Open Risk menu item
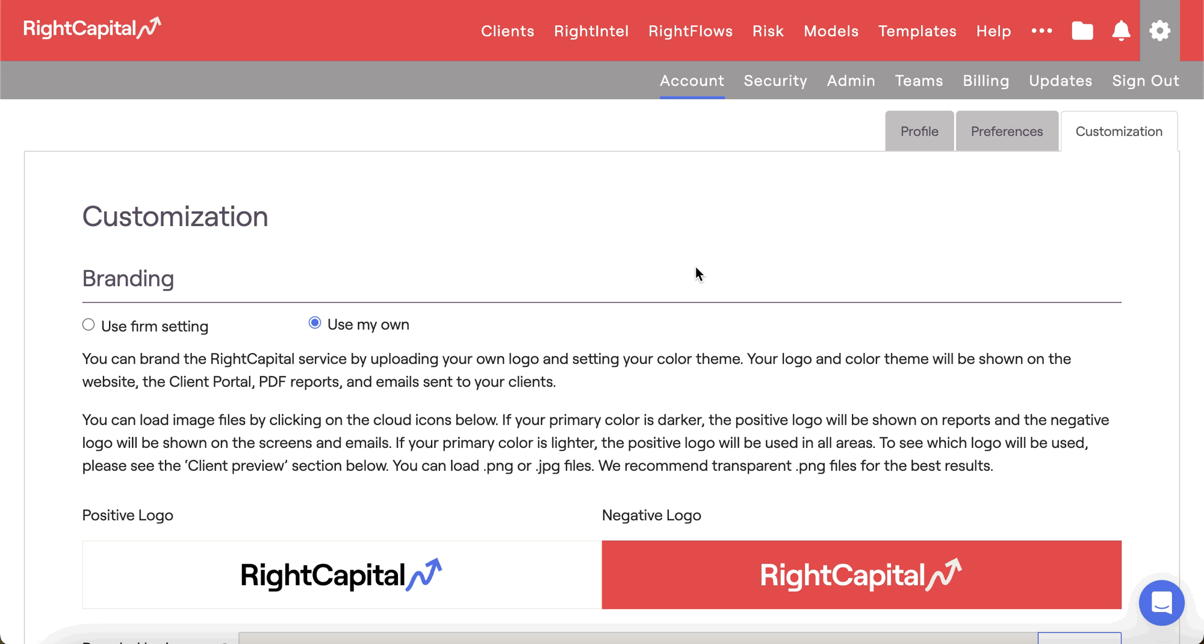Screen dimensions: 1204x644 [x=768, y=31]
